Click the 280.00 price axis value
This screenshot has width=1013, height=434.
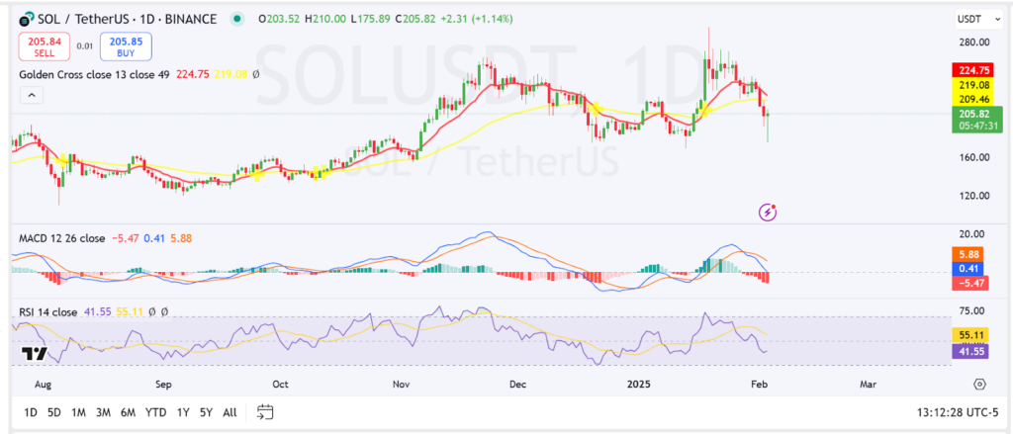coord(975,43)
